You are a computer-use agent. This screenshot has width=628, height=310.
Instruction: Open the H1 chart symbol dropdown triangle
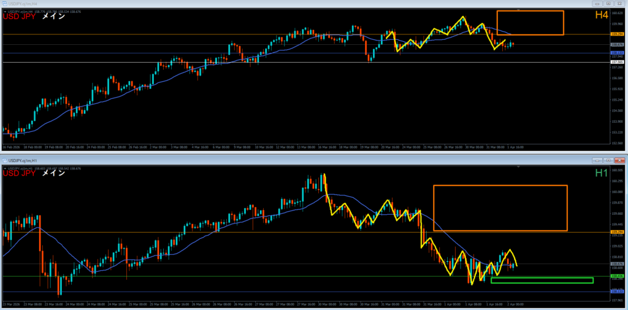coord(4,168)
